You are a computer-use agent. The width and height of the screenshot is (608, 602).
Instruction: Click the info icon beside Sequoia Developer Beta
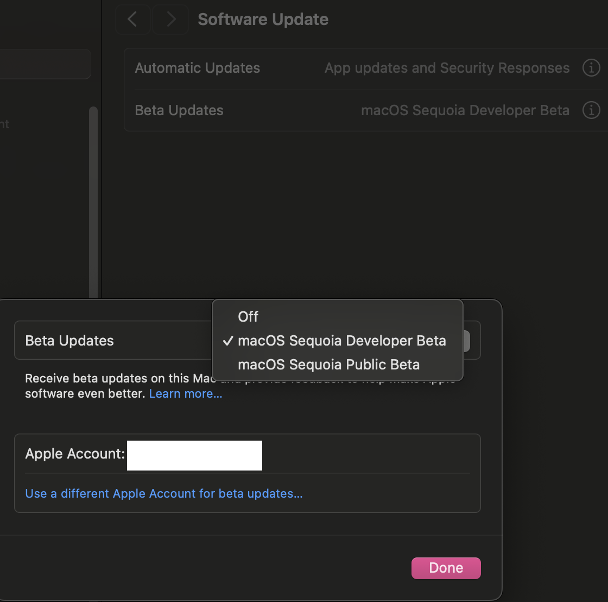[591, 110]
